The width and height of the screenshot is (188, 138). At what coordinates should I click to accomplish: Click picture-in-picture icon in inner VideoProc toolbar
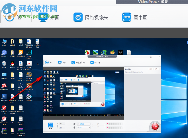click(x=92, y=62)
